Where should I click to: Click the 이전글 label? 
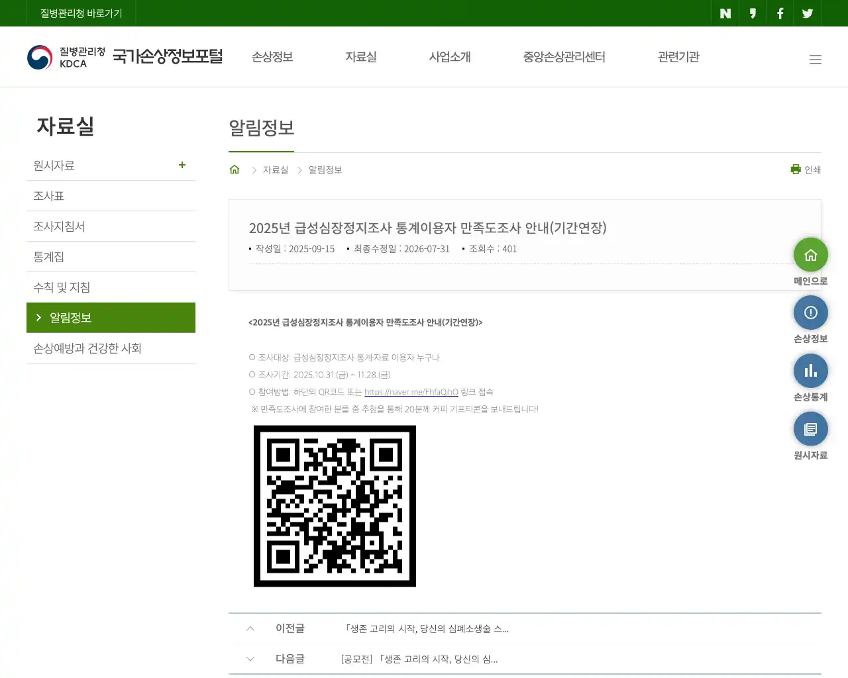[x=290, y=628]
